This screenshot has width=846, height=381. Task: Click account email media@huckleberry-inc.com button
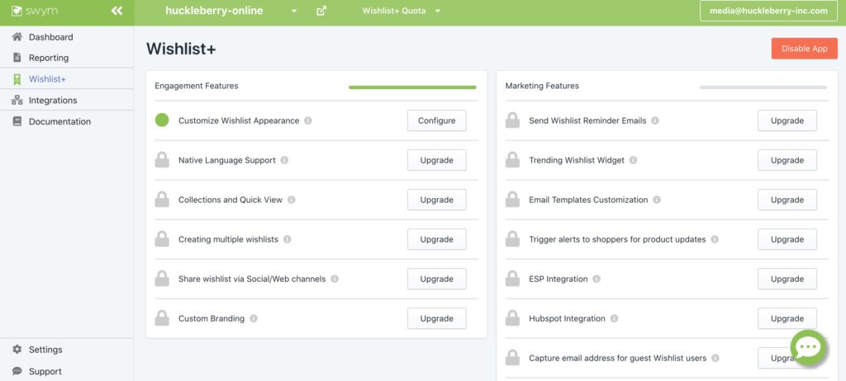[769, 11]
